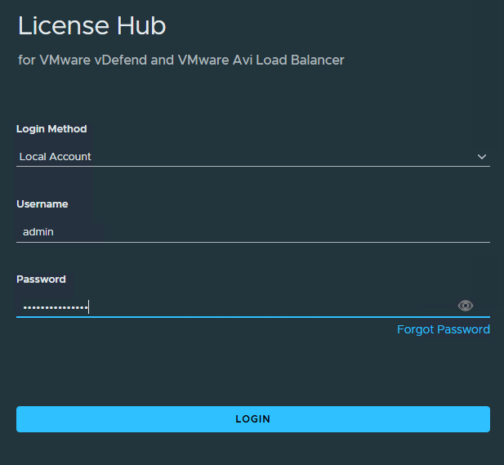Click the VMware vDefend subtitle text
Screen dimensions: 504x465
pyautogui.click(x=181, y=60)
